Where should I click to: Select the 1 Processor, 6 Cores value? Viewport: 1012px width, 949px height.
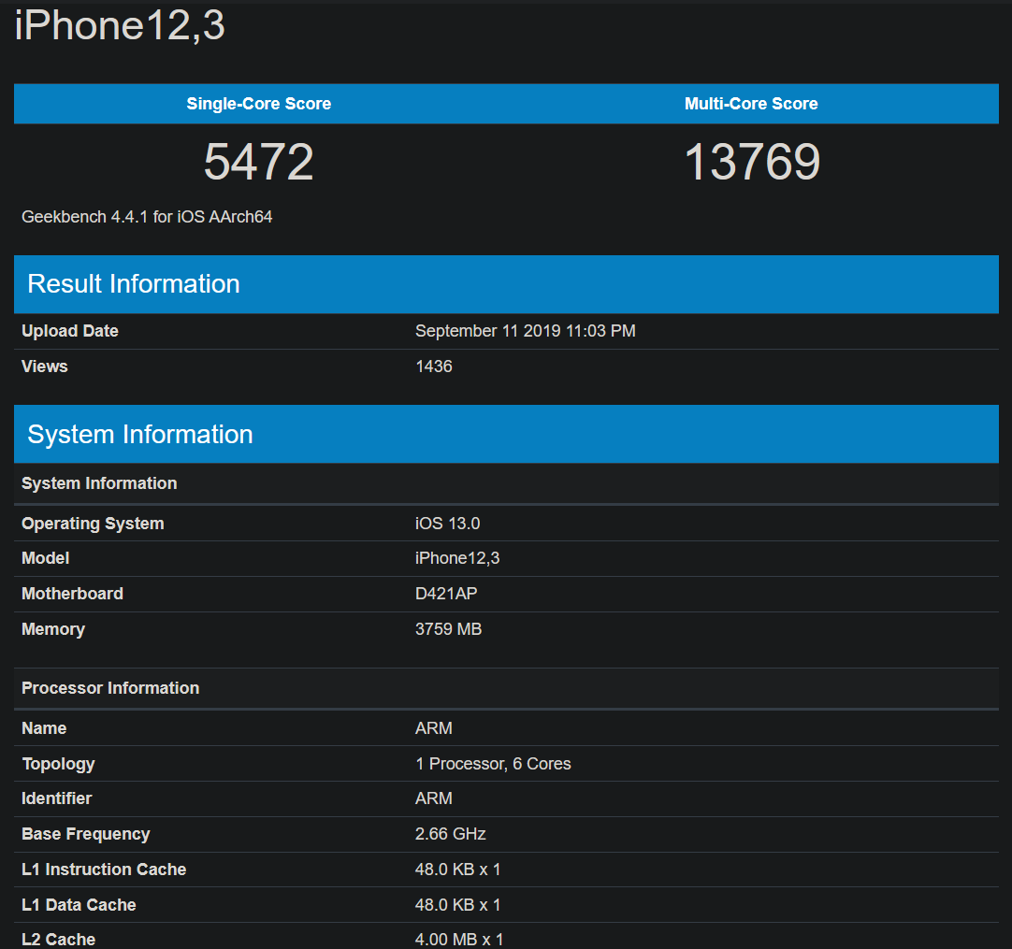coord(493,764)
